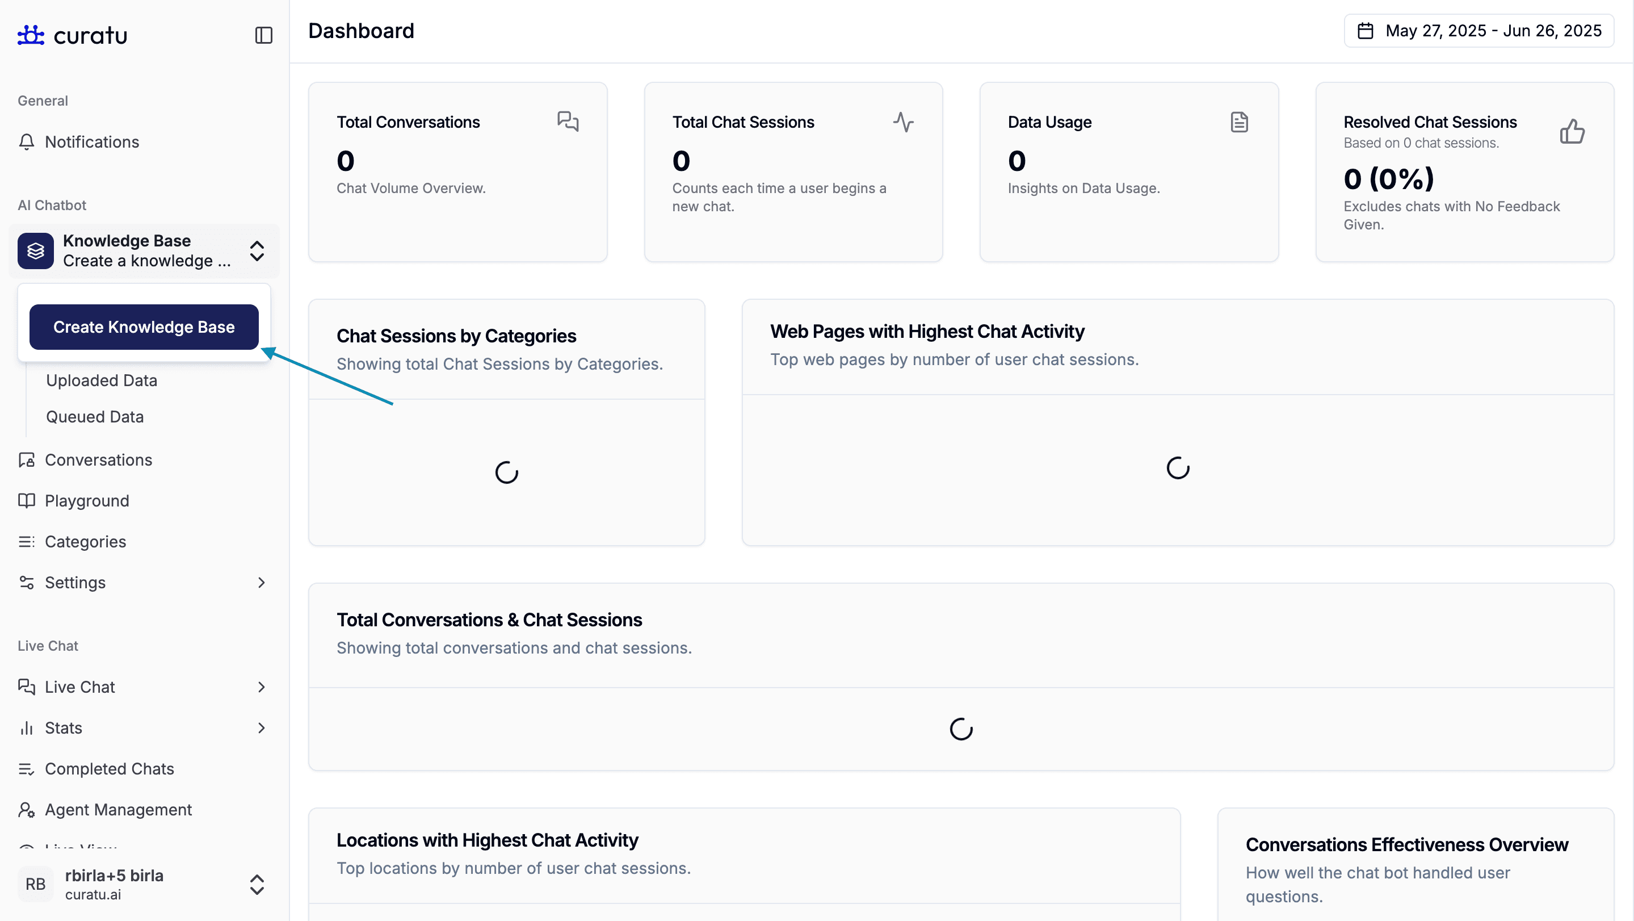Click the Total Chat Sessions activity icon

(903, 122)
